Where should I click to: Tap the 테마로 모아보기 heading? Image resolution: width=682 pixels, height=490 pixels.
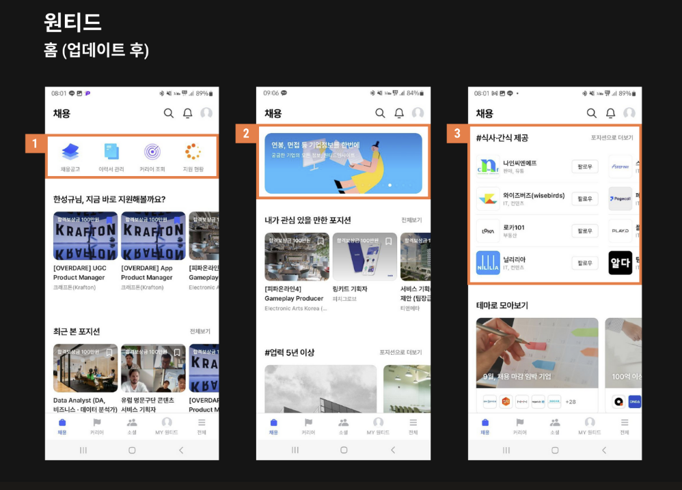click(502, 305)
